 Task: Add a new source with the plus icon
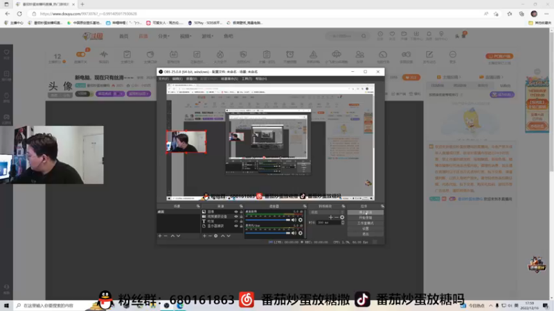click(x=204, y=236)
